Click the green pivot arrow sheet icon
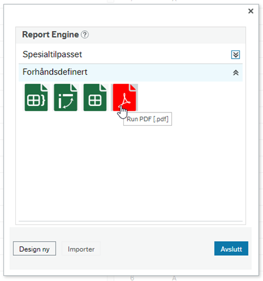This screenshot has height=281, width=263. click(x=65, y=97)
